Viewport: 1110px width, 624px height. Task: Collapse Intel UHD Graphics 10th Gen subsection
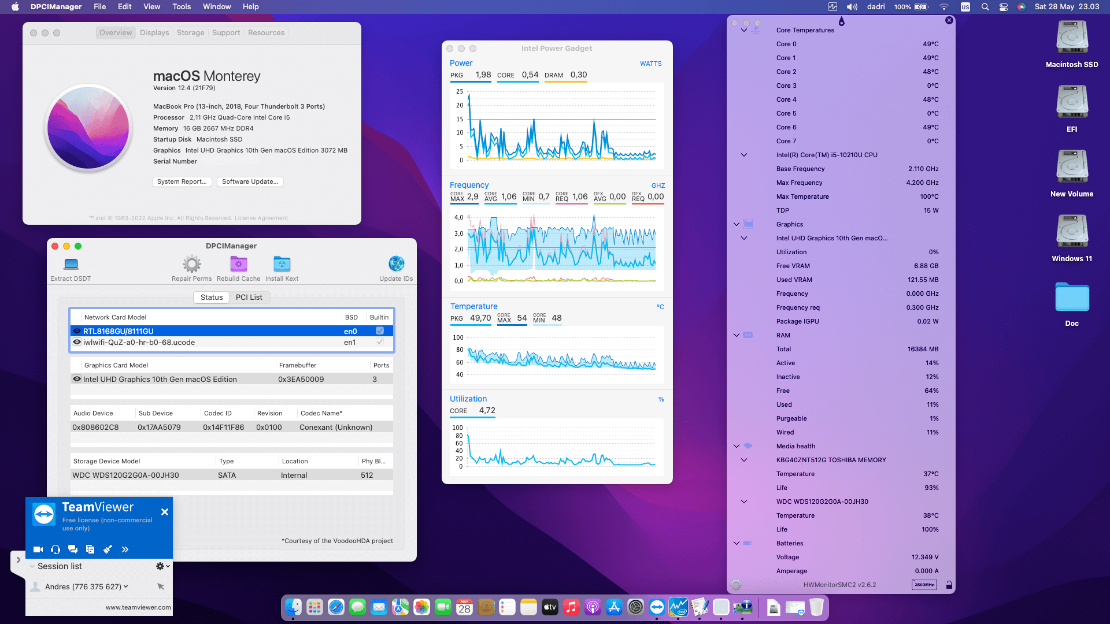click(744, 238)
